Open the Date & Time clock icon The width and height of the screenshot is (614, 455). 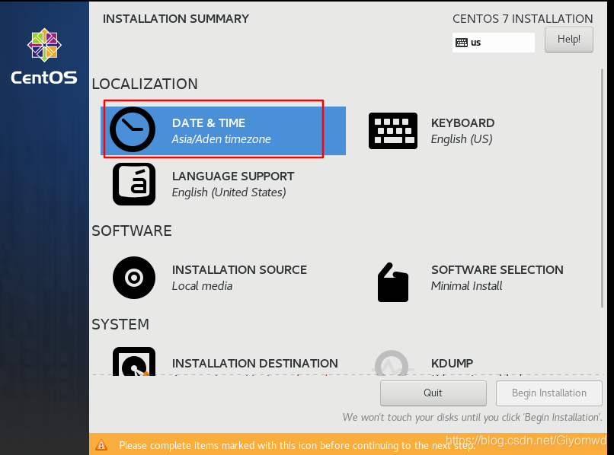click(133, 129)
